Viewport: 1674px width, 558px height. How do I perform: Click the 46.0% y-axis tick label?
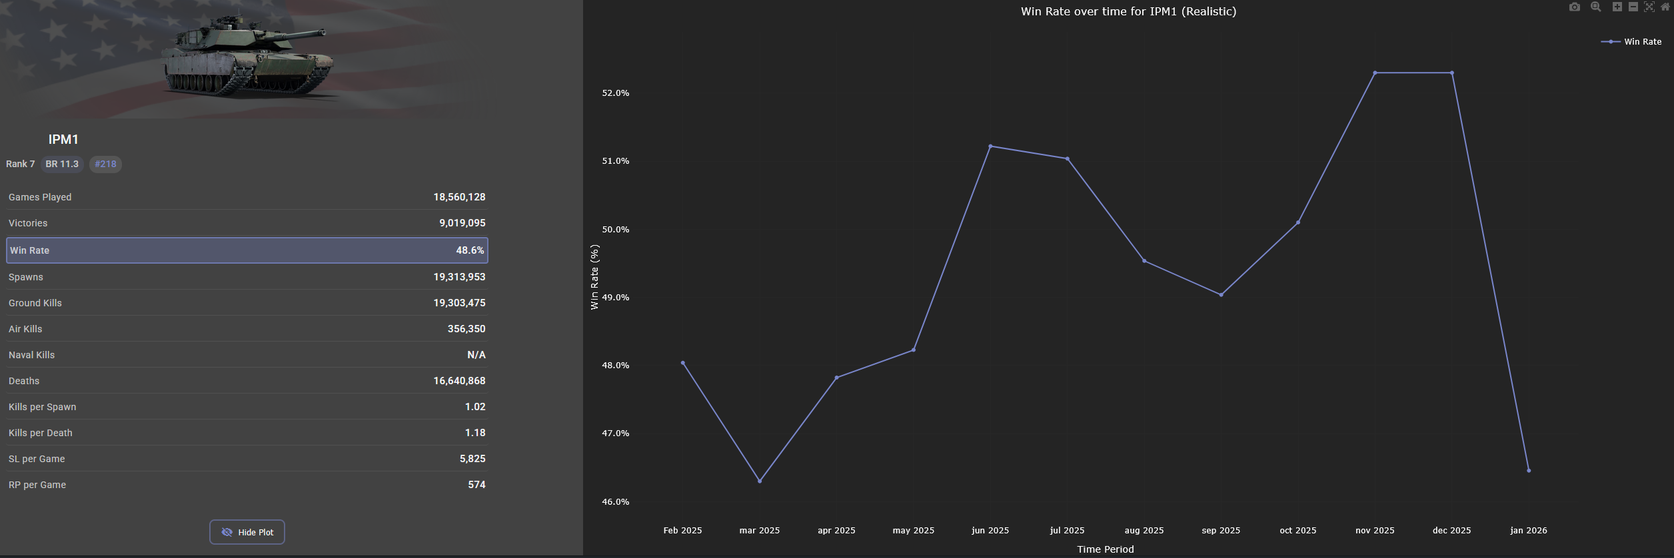(616, 502)
